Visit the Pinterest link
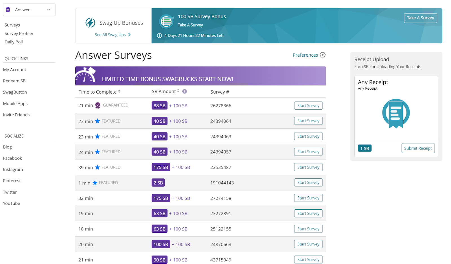The image size is (451, 264). (12, 181)
